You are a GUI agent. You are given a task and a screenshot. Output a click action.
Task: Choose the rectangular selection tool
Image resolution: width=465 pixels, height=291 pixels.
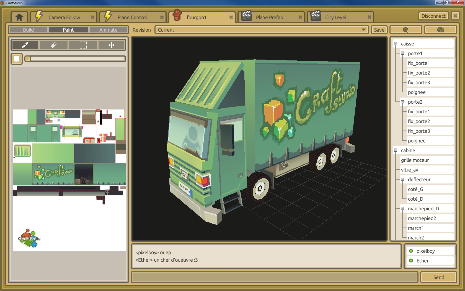[x=83, y=45]
